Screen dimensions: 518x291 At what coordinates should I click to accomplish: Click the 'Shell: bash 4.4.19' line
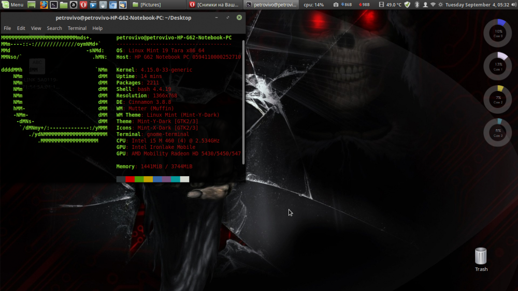(x=143, y=89)
